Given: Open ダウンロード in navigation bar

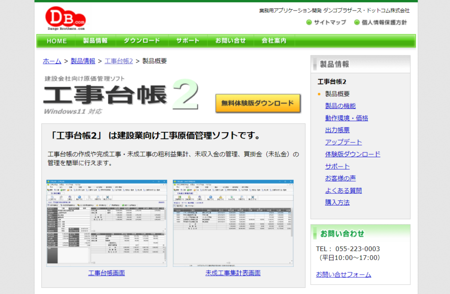Looking at the screenshot, I should (142, 41).
